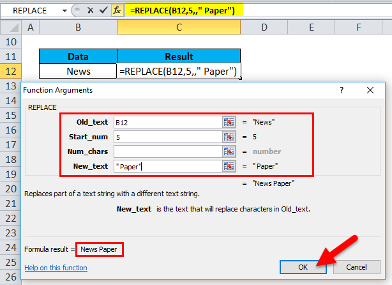Select row 13 header

tap(11, 86)
